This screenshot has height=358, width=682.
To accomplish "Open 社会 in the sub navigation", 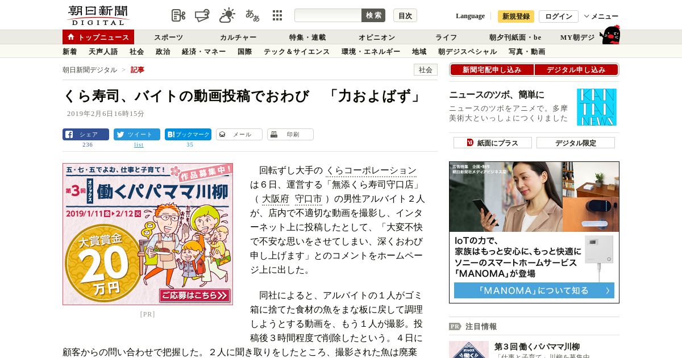I will (x=137, y=52).
